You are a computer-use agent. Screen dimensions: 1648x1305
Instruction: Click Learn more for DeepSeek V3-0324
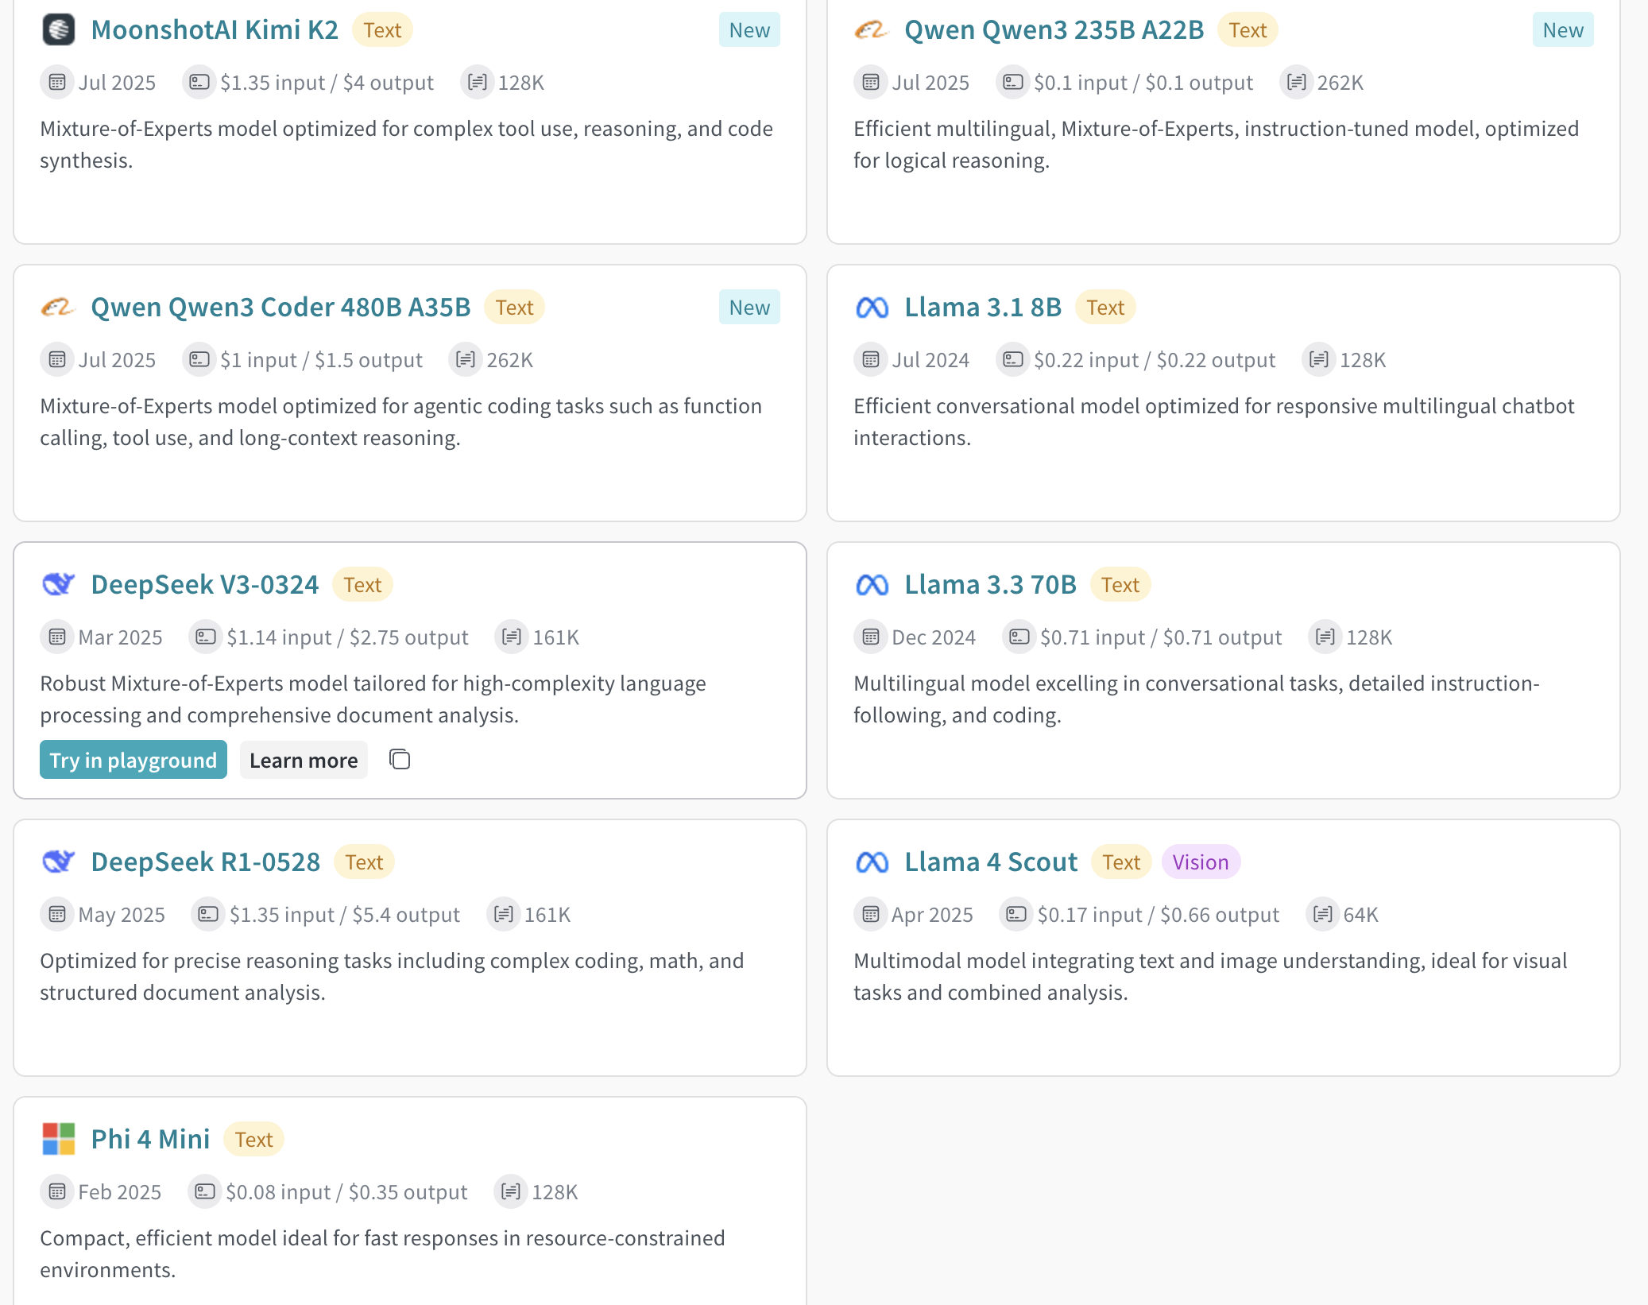pos(304,760)
